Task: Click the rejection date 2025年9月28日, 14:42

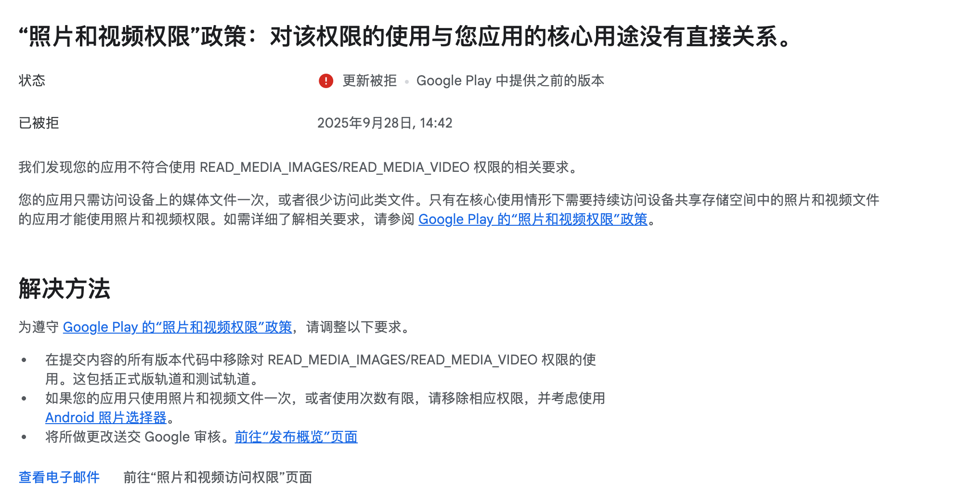Action: point(385,123)
